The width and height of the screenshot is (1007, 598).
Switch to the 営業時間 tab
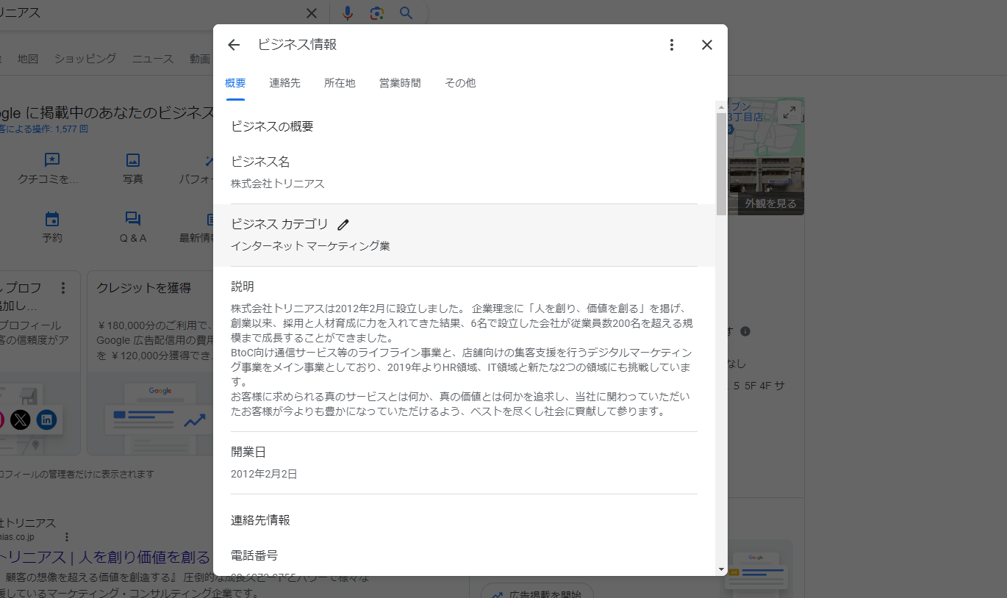pos(400,83)
